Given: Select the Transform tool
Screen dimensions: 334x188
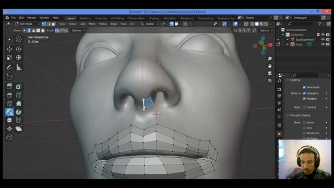Looking at the screenshot, I should pos(19,57).
